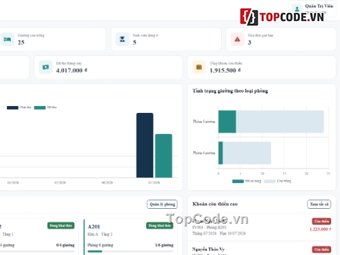Toggle the dark navy legend swatch in revenue chart
This screenshot has width=340, height=255.
(x=12, y=107)
